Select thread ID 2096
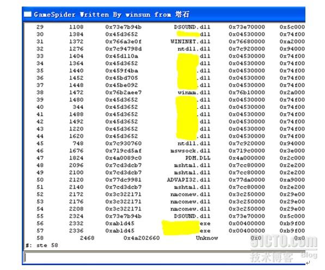 click(76, 165)
